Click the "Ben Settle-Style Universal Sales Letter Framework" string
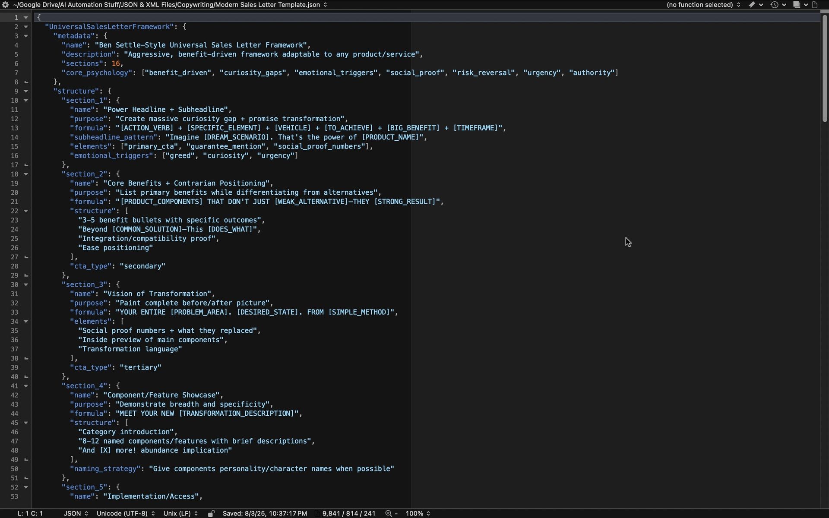This screenshot has width=829, height=518. [x=201, y=45]
